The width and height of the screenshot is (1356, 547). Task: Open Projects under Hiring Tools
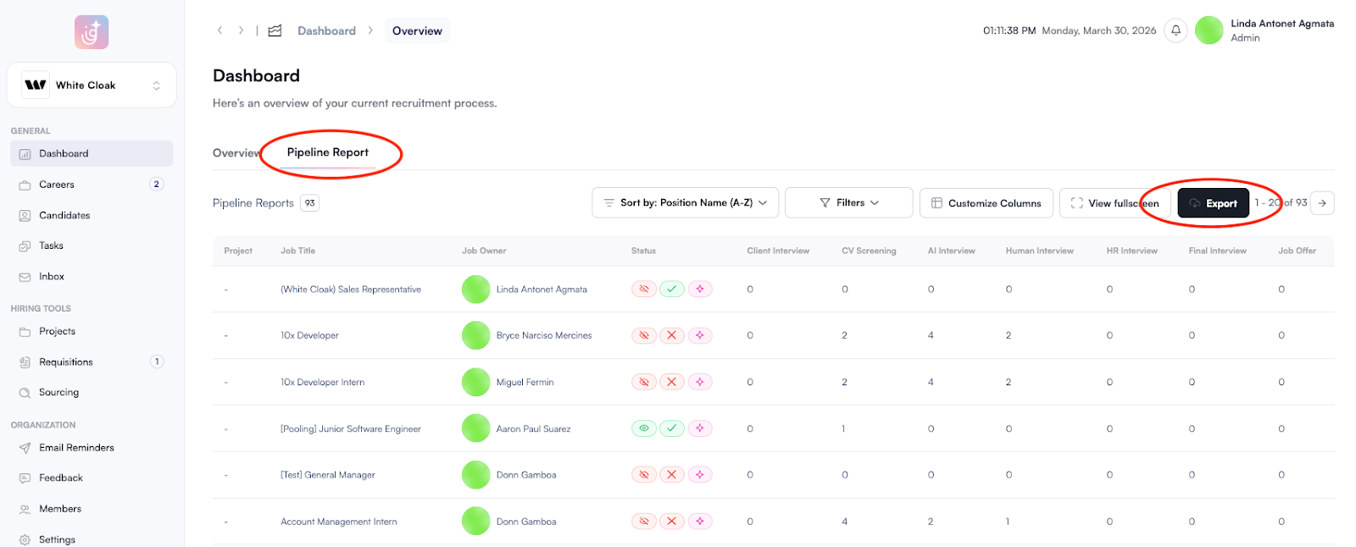click(x=92, y=331)
